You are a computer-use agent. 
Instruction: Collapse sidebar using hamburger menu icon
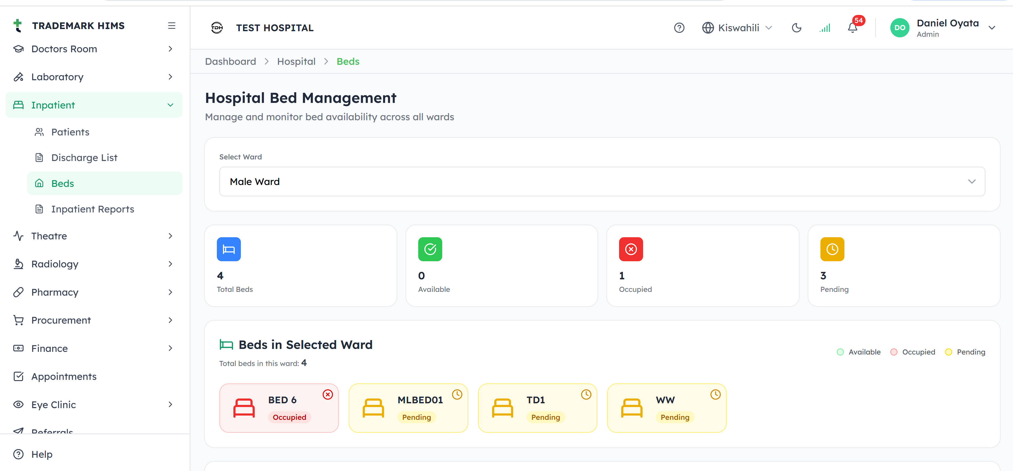pos(172,26)
